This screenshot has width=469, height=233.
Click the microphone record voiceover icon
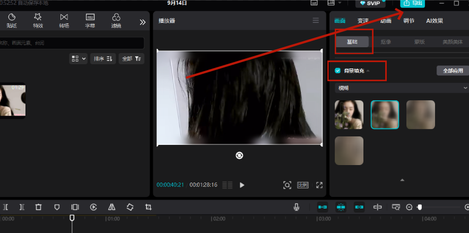(x=297, y=207)
